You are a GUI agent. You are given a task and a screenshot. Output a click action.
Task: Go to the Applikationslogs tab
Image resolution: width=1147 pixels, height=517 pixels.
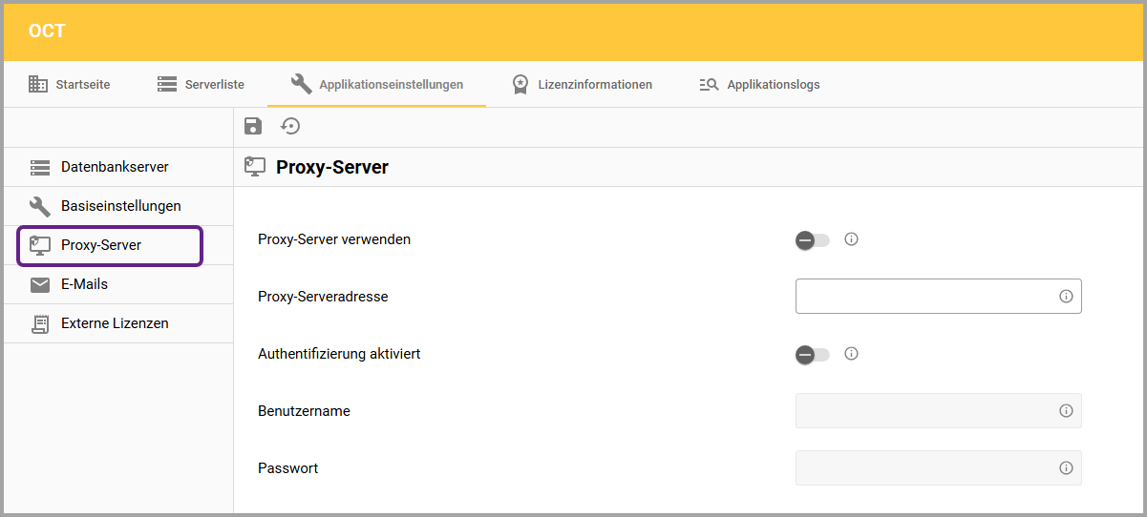[759, 84]
